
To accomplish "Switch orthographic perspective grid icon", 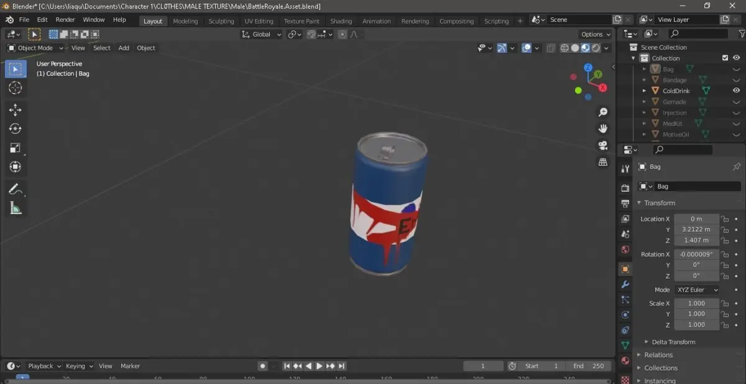I will pyautogui.click(x=602, y=162).
